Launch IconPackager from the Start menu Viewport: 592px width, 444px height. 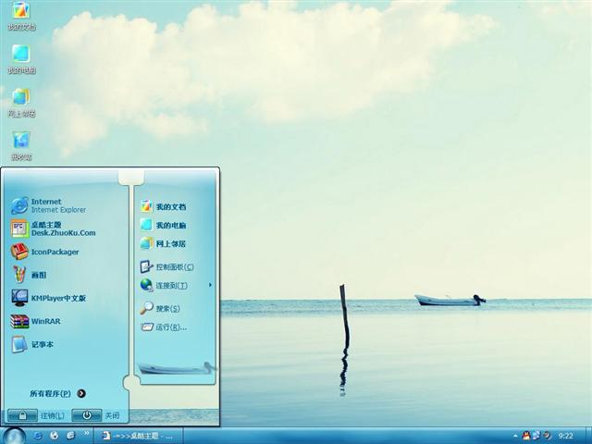pyautogui.click(x=54, y=252)
